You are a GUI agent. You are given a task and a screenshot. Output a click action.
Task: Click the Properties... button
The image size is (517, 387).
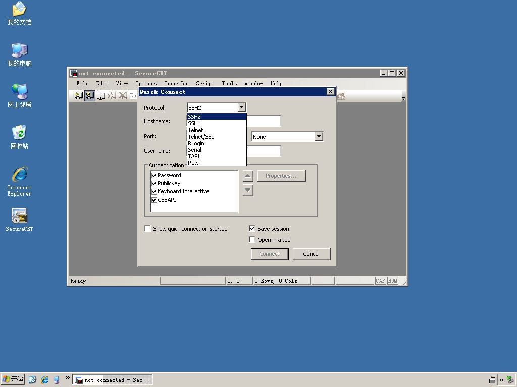281,176
